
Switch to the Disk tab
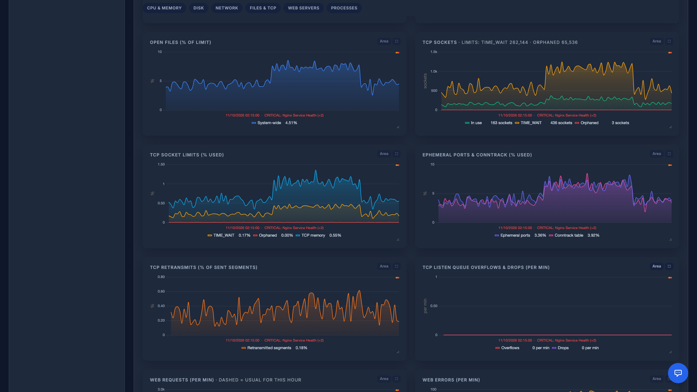(x=199, y=8)
